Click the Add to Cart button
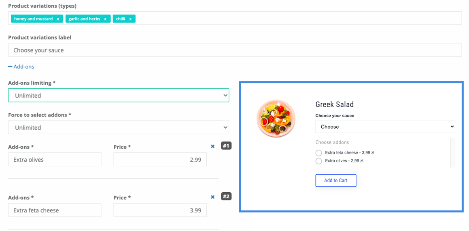 pos(336,181)
